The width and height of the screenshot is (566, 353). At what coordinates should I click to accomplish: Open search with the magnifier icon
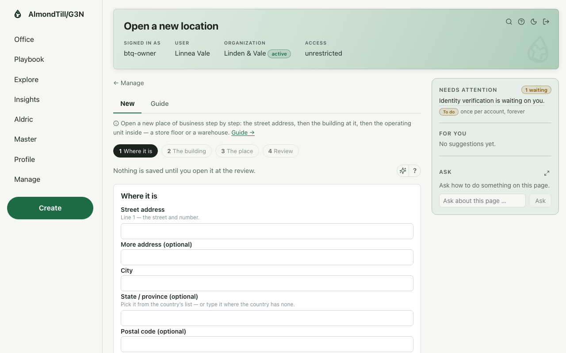(x=509, y=22)
